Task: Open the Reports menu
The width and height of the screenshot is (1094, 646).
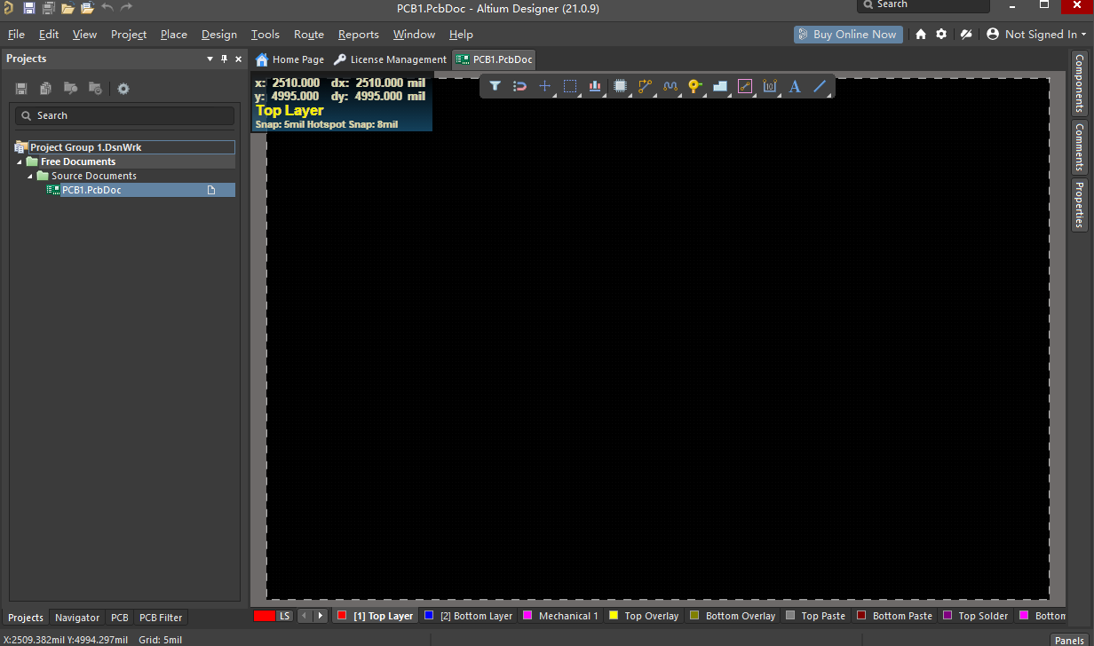Action: tap(359, 34)
